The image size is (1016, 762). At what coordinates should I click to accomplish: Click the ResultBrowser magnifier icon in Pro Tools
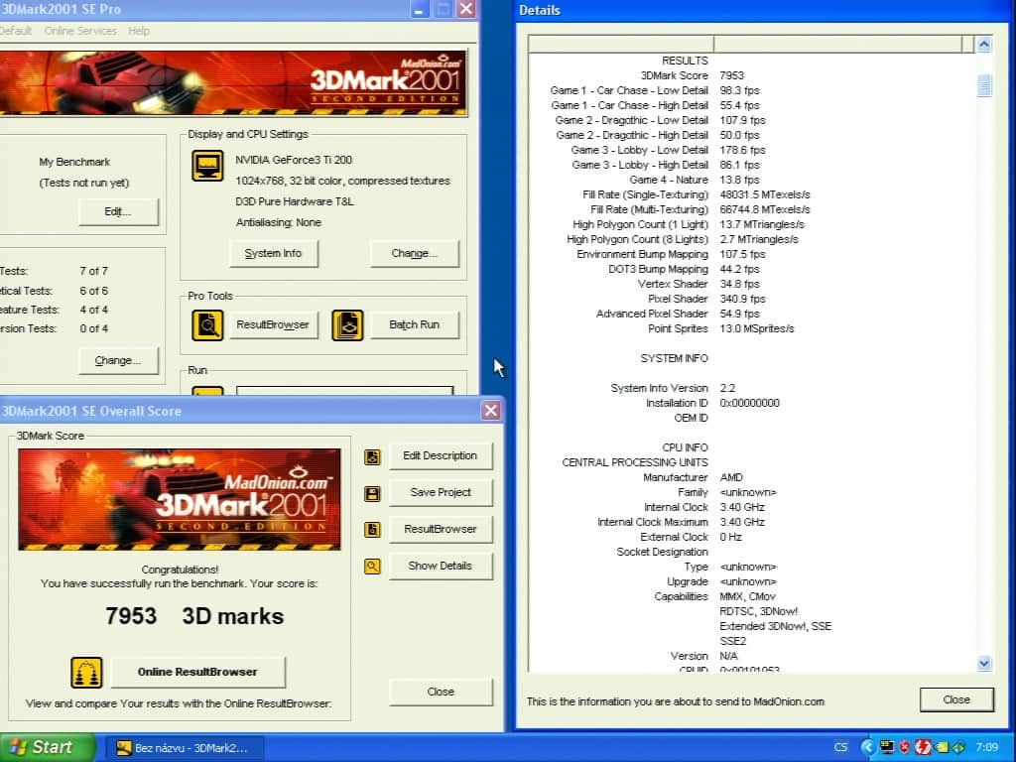(207, 324)
